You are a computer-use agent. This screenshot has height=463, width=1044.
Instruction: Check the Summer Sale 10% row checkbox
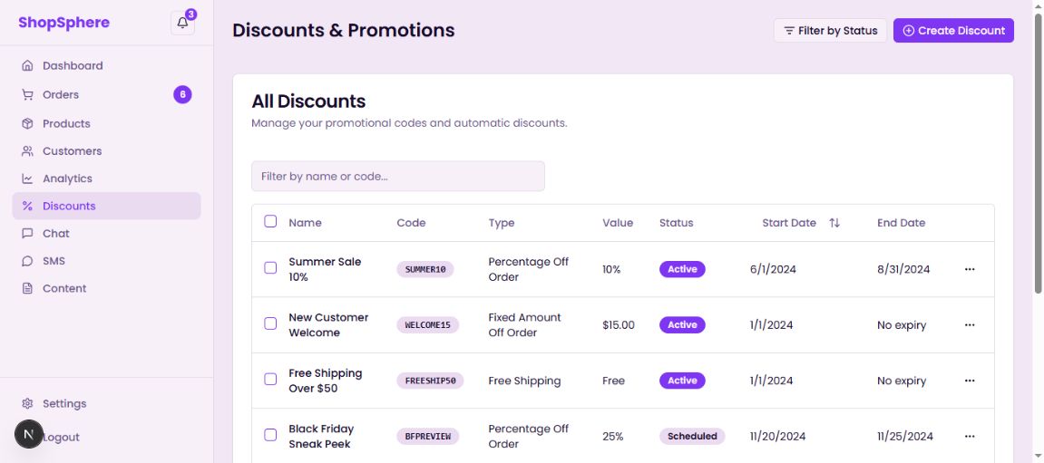click(x=270, y=268)
